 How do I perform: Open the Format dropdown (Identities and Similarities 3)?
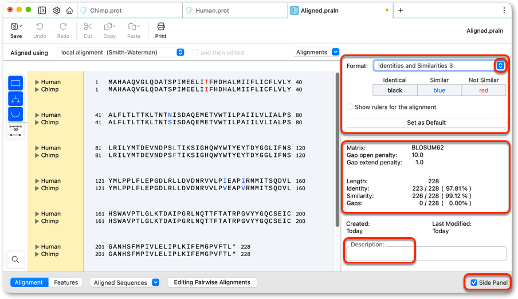[x=439, y=65]
